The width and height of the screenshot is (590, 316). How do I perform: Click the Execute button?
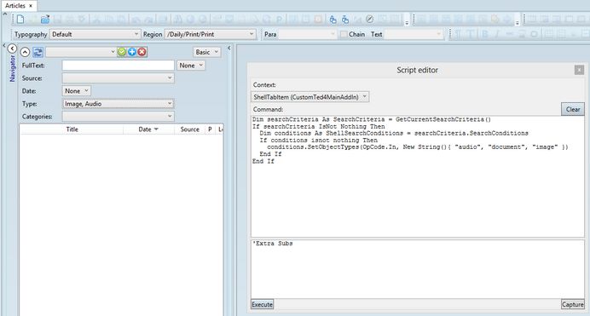click(x=263, y=304)
